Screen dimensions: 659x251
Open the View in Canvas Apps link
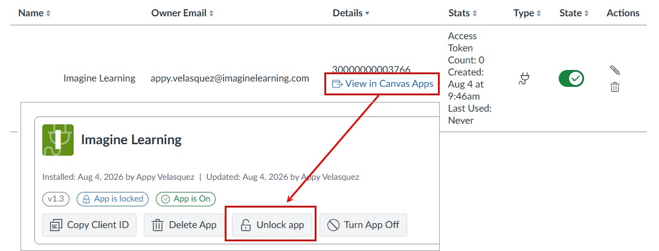click(x=382, y=83)
